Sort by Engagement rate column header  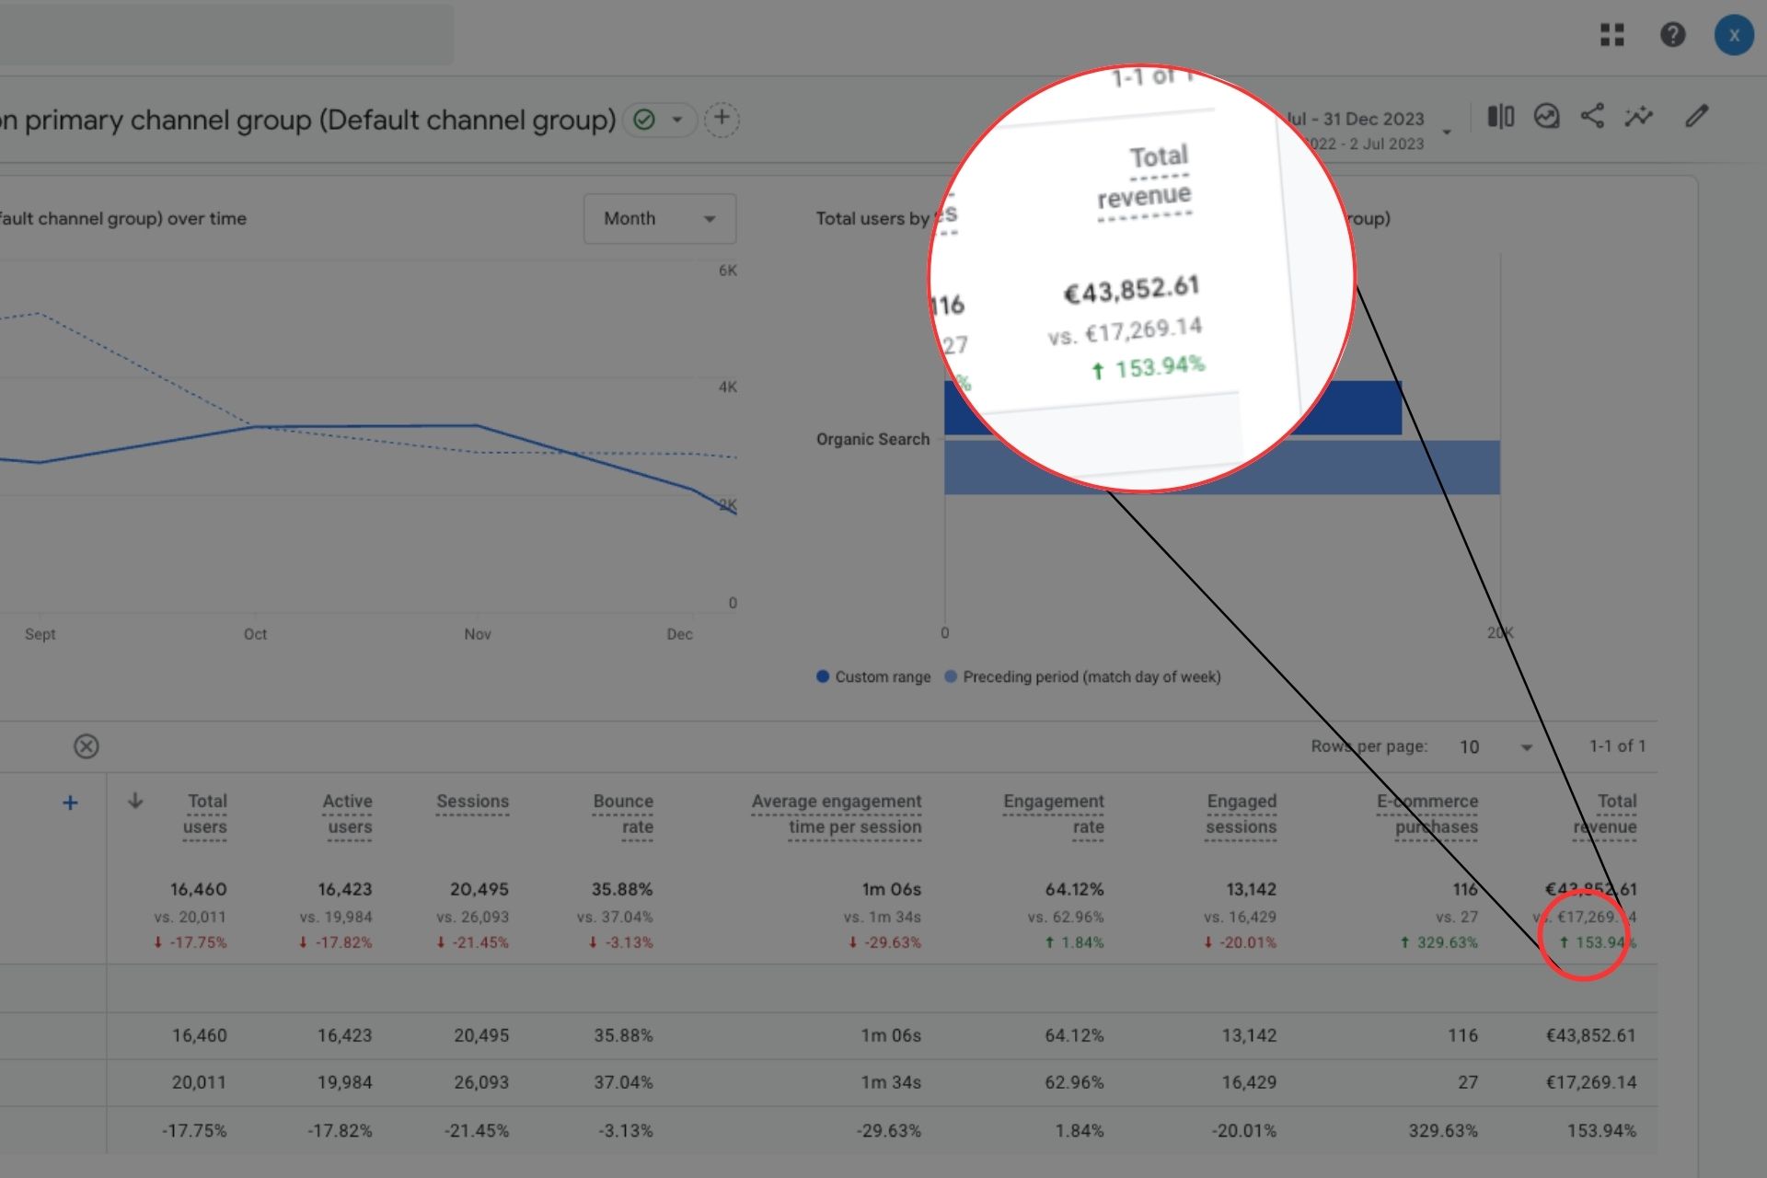[x=1054, y=814]
